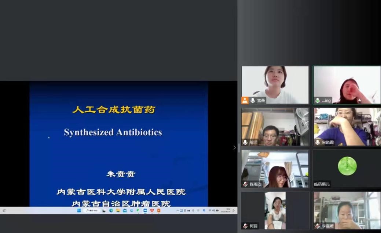Image resolution: width=381 pixels, height=233 pixels.
Task: Click the taskbar search box
Action: (91, 211)
